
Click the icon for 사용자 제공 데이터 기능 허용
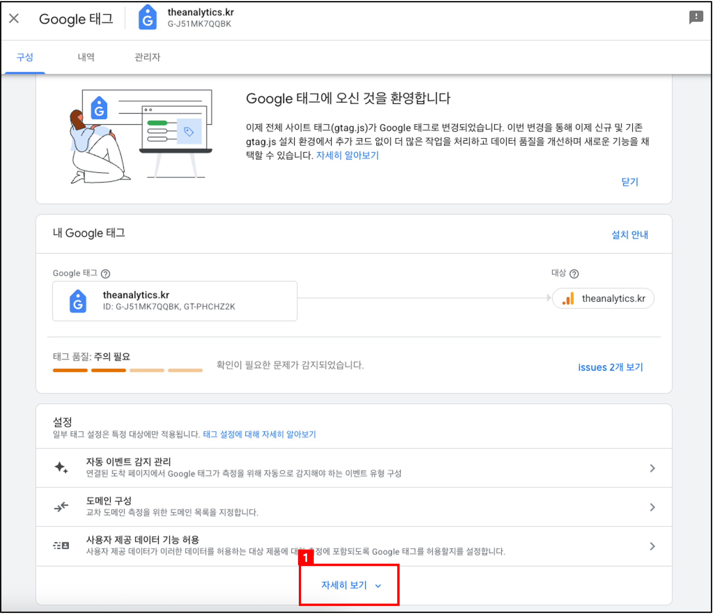pyautogui.click(x=61, y=545)
